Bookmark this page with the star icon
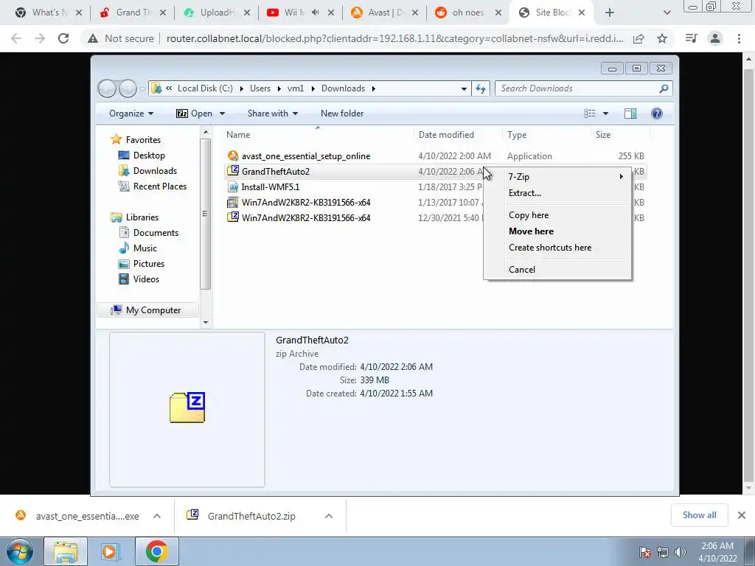Screen dimensions: 755x566 (662, 38)
